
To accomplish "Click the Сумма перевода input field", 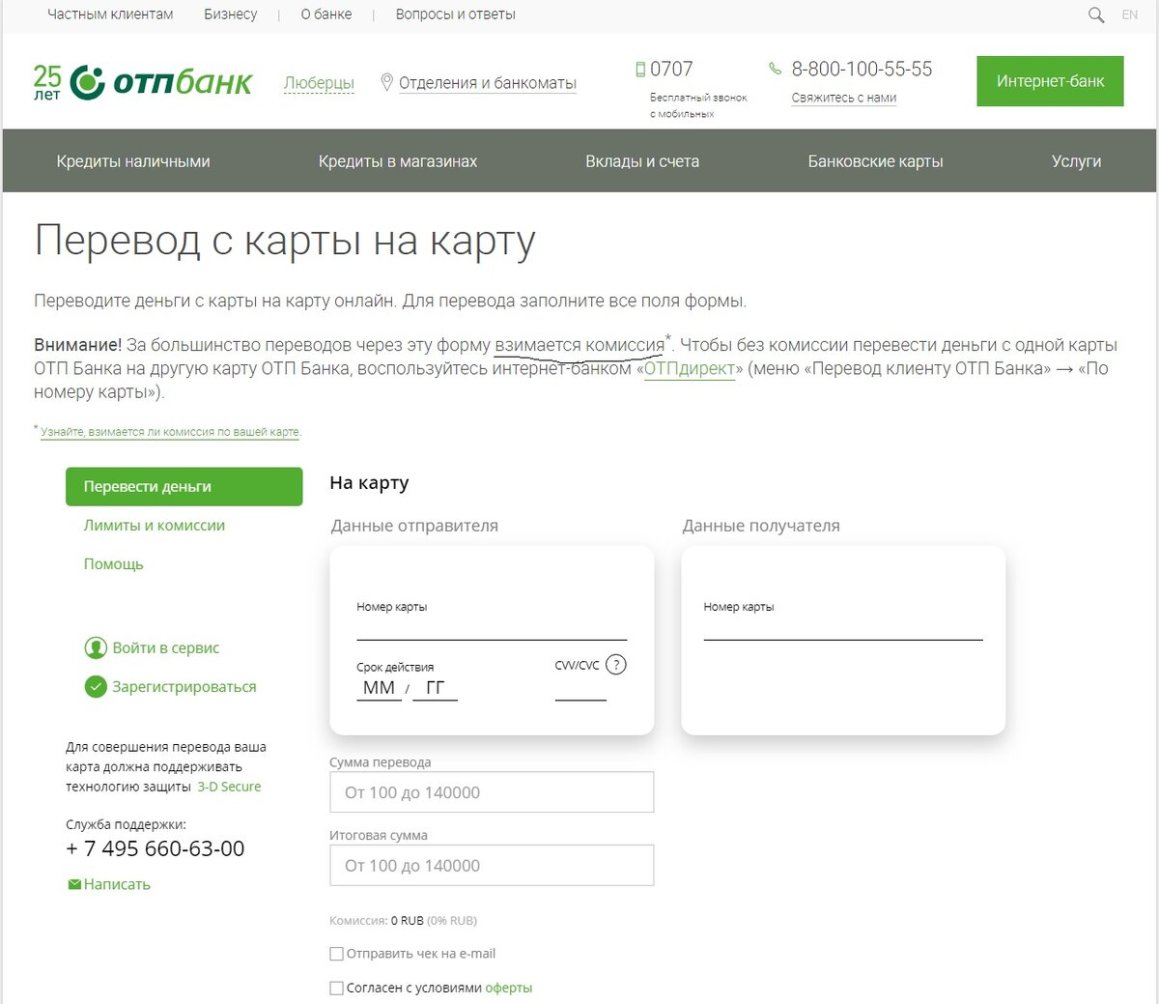I will coord(492,792).
